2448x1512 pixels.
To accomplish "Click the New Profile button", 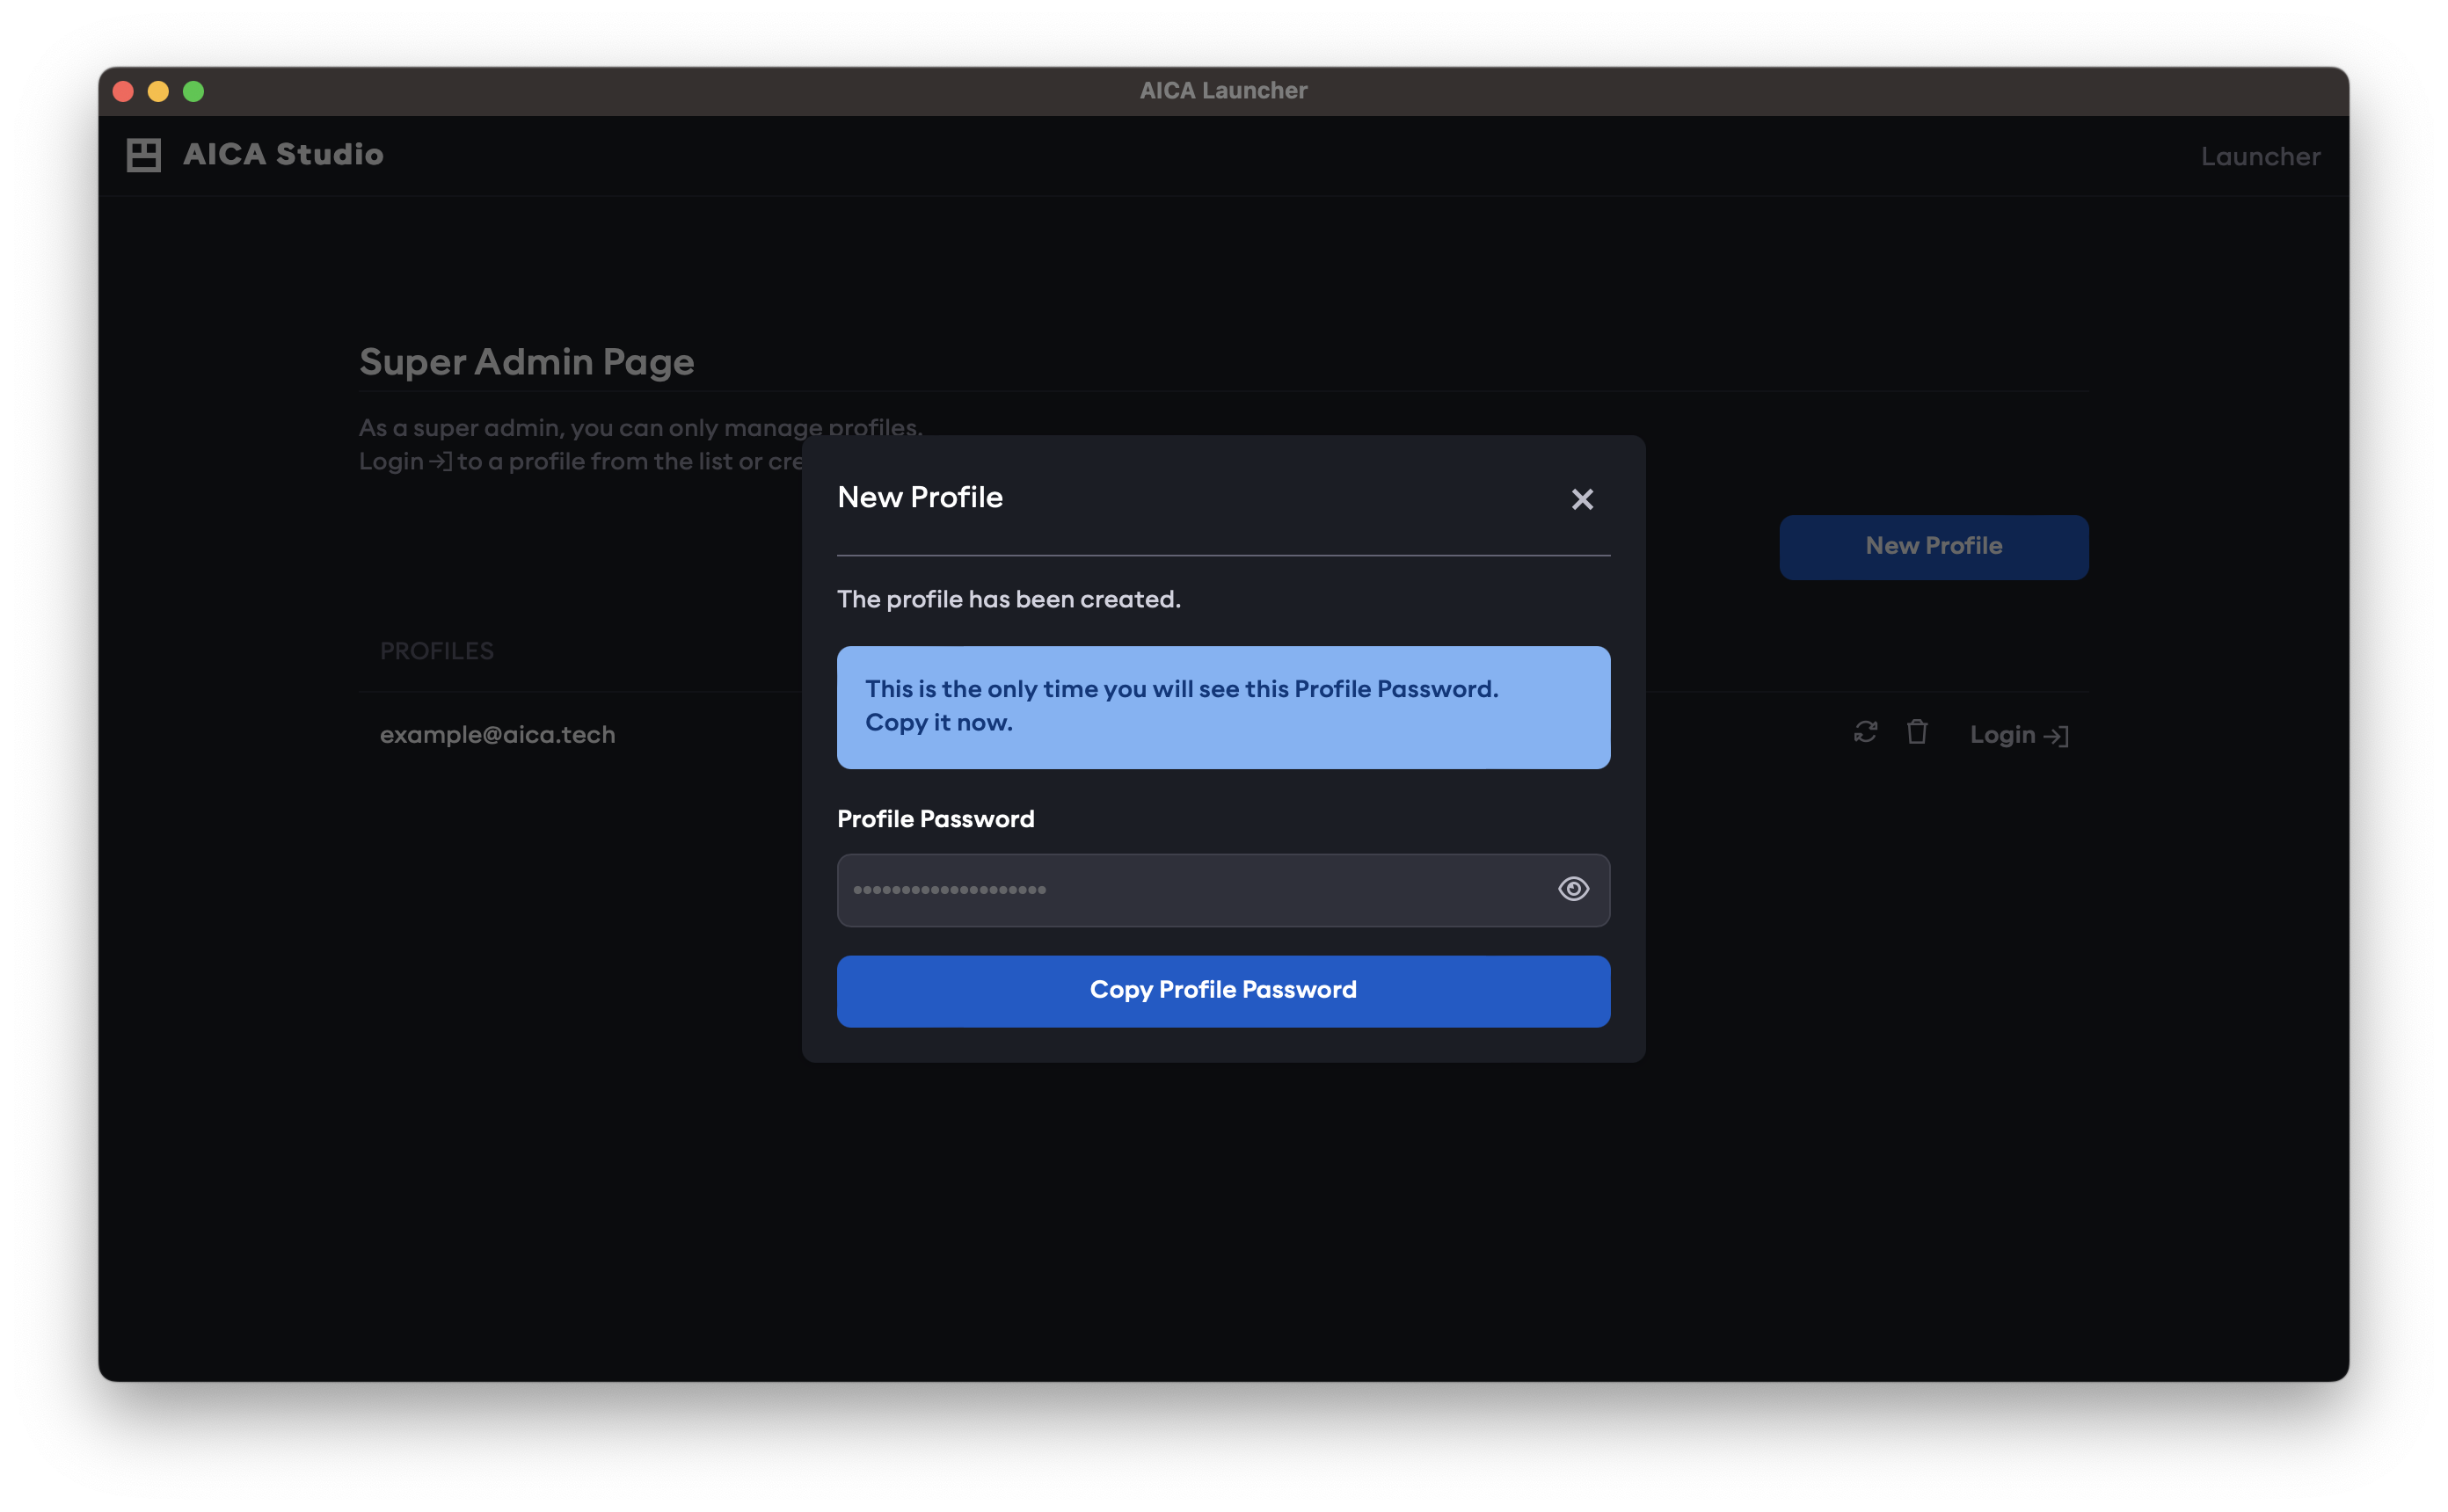I will click(1932, 547).
